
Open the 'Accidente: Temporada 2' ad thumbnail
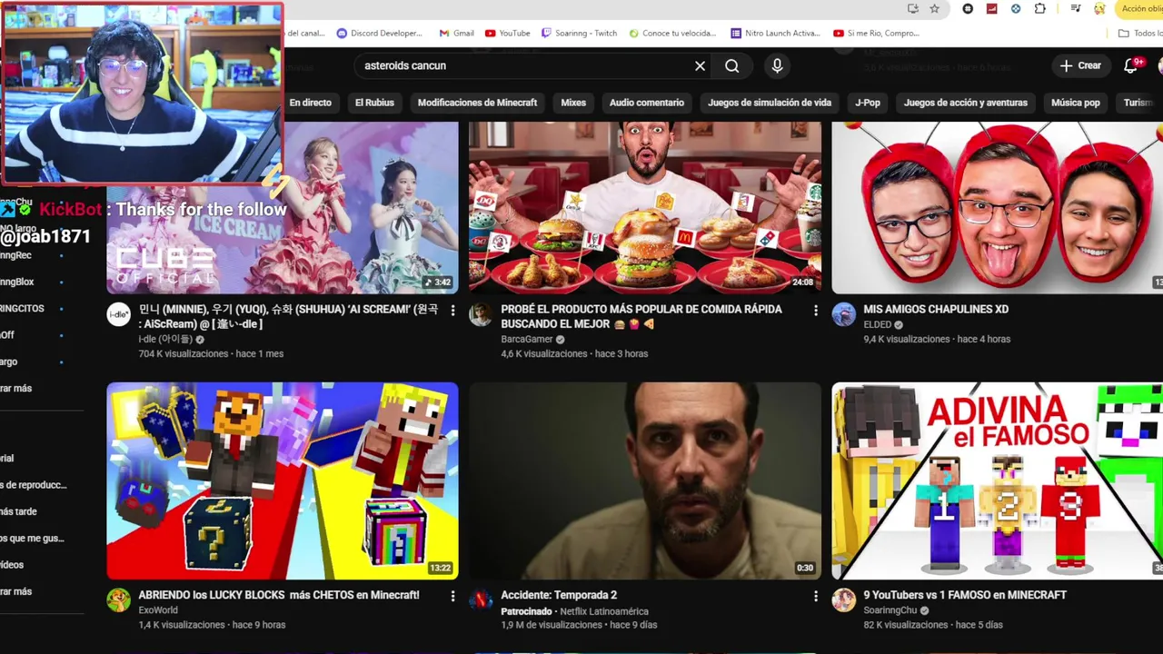645,481
